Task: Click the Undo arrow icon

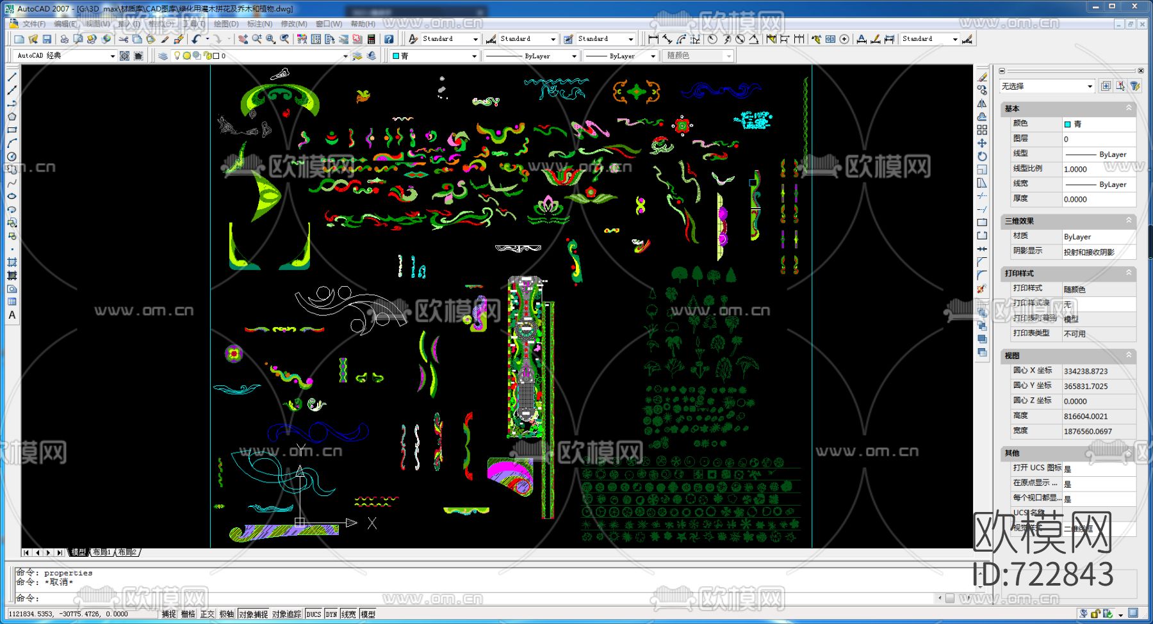Action: (x=197, y=39)
